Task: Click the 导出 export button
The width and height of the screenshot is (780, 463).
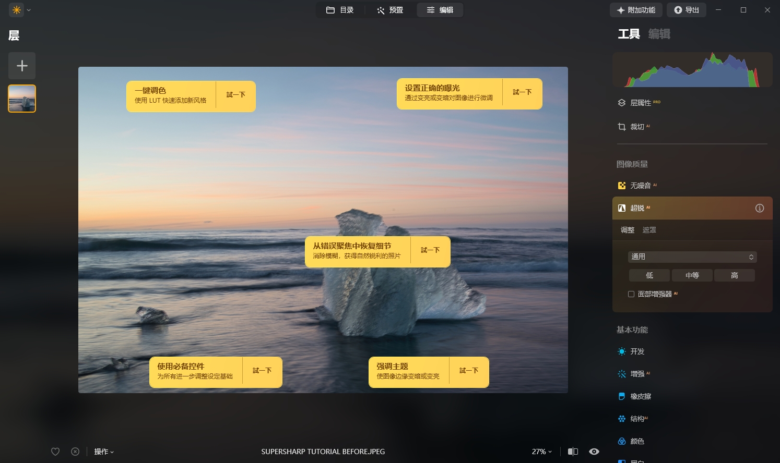Action: pyautogui.click(x=686, y=10)
